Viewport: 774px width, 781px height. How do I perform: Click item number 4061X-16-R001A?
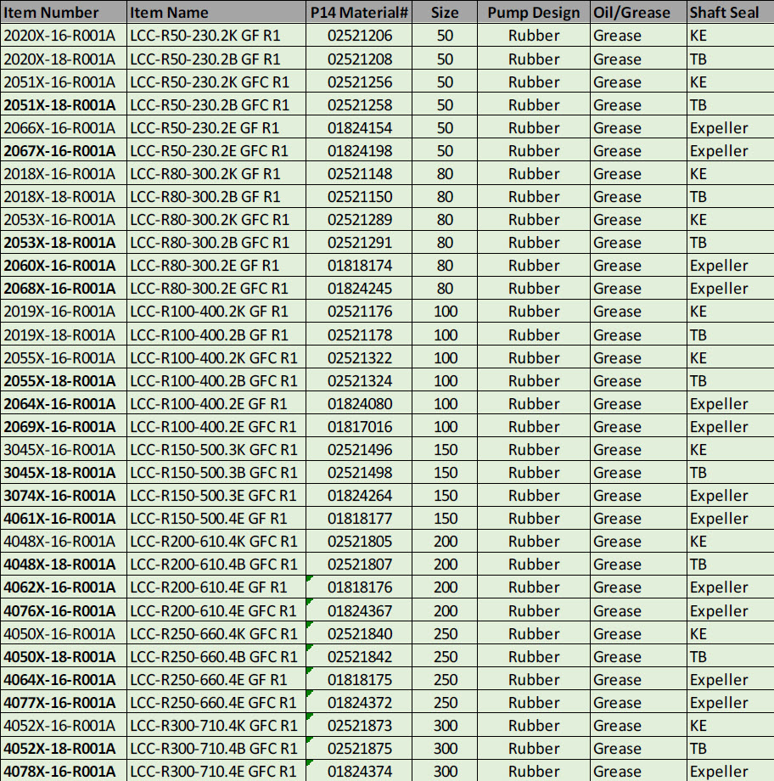click(x=64, y=518)
